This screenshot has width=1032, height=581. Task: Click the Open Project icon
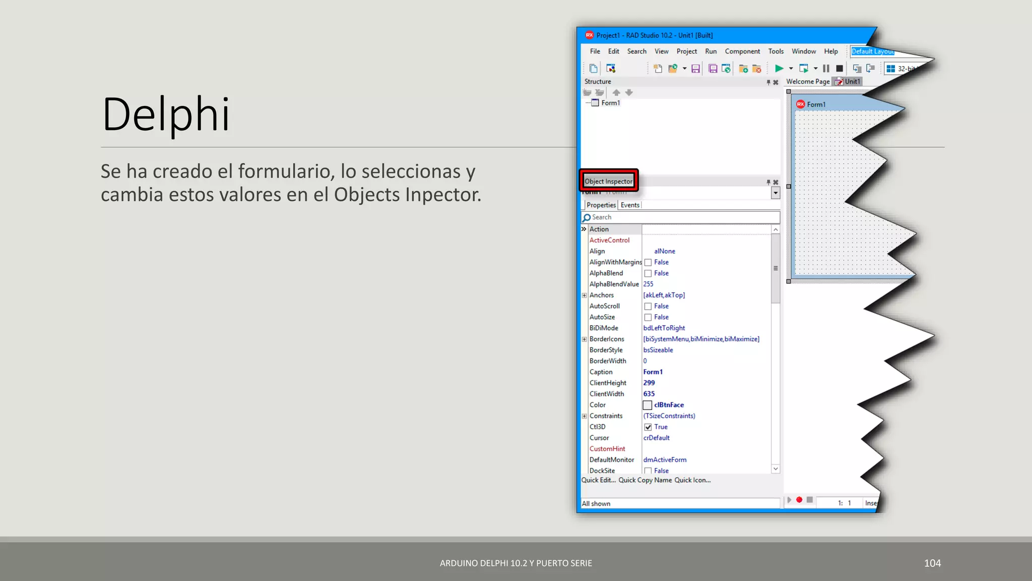pos(726,69)
